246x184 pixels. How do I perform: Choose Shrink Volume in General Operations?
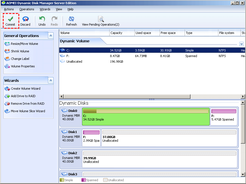(20, 51)
